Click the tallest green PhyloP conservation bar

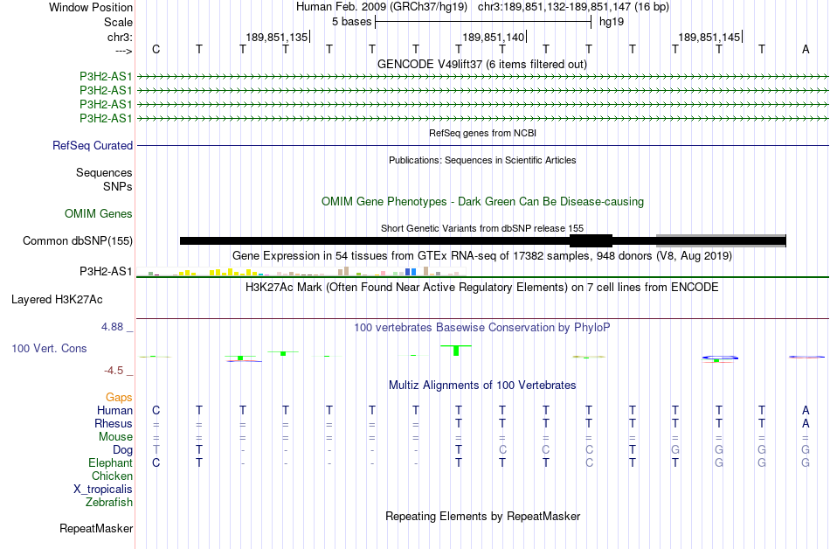click(456, 351)
